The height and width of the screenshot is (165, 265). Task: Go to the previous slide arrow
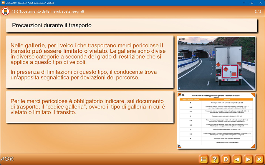[x=237, y=159]
